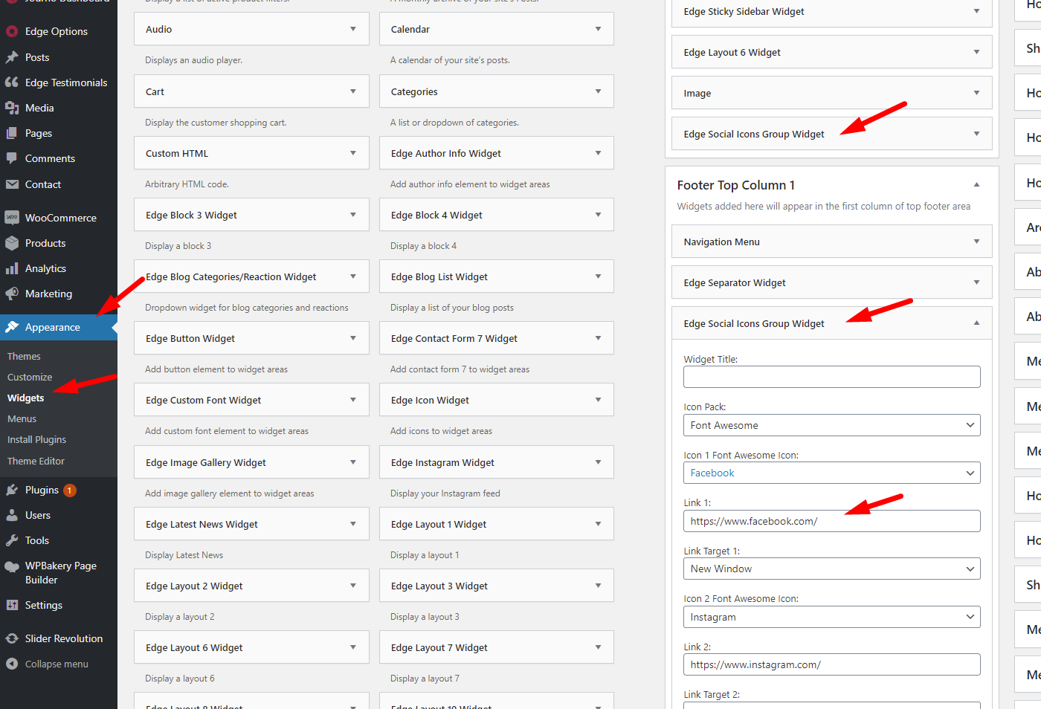Click the Contact envelope icon
The width and height of the screenshot is (1041, 709).
[12, 184]
